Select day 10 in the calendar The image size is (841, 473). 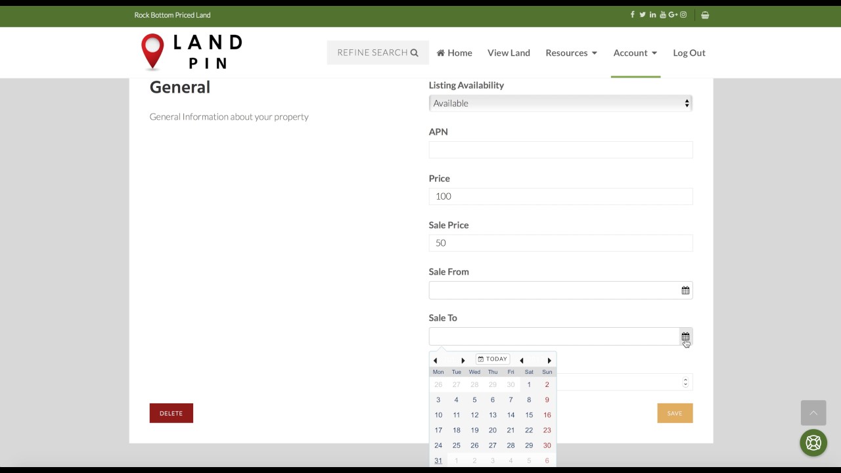438,415
